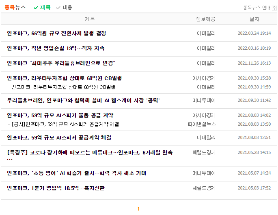Click date 2022.03.16 18:19
Screen dimensions: 278x215
point(254,48)
